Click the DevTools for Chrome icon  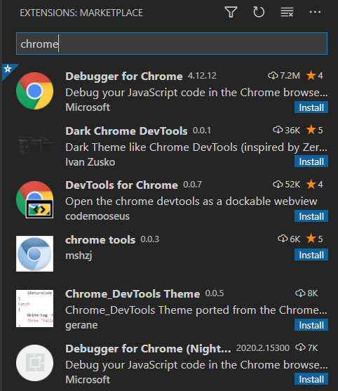point(34,200)
